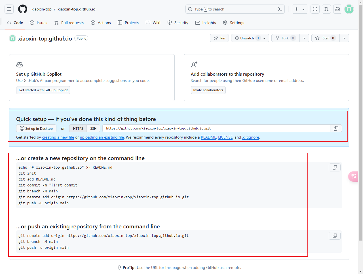Copy the create new repository commands

pos(335,167)
